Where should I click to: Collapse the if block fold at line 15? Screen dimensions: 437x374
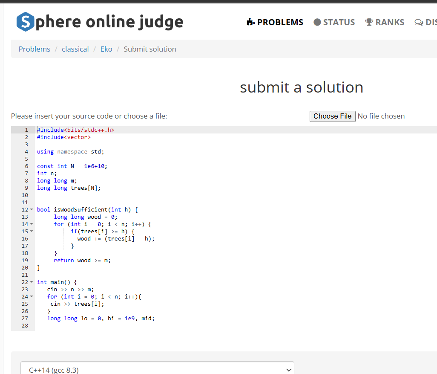tap(32, 231)
